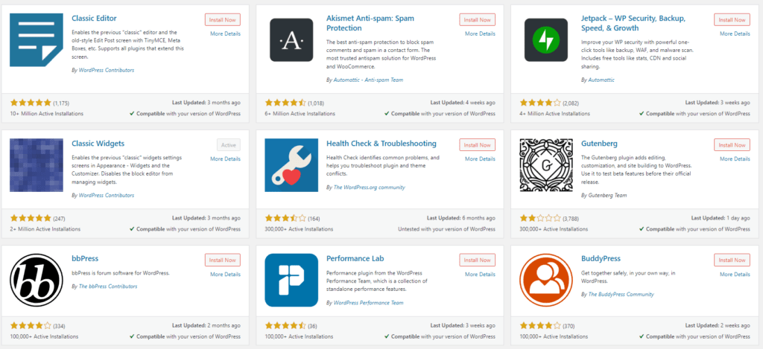The height and width of the screenshot is (349, 763).
Task: Click the Akismet Anti-spam 'A' icon
Action: 291,40
